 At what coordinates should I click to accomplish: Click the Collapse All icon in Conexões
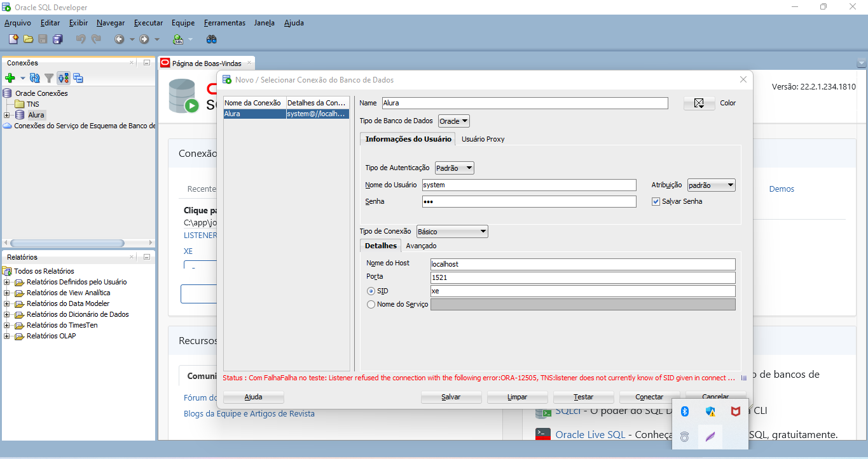point(78,78)
